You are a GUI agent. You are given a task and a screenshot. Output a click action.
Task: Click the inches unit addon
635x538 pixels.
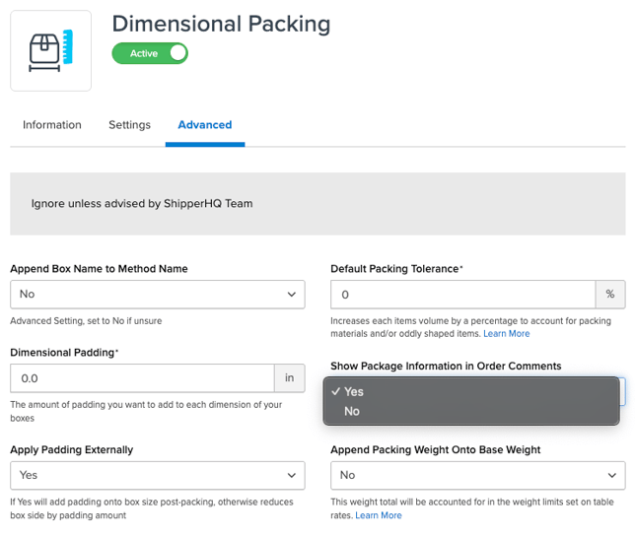point(290,378)
